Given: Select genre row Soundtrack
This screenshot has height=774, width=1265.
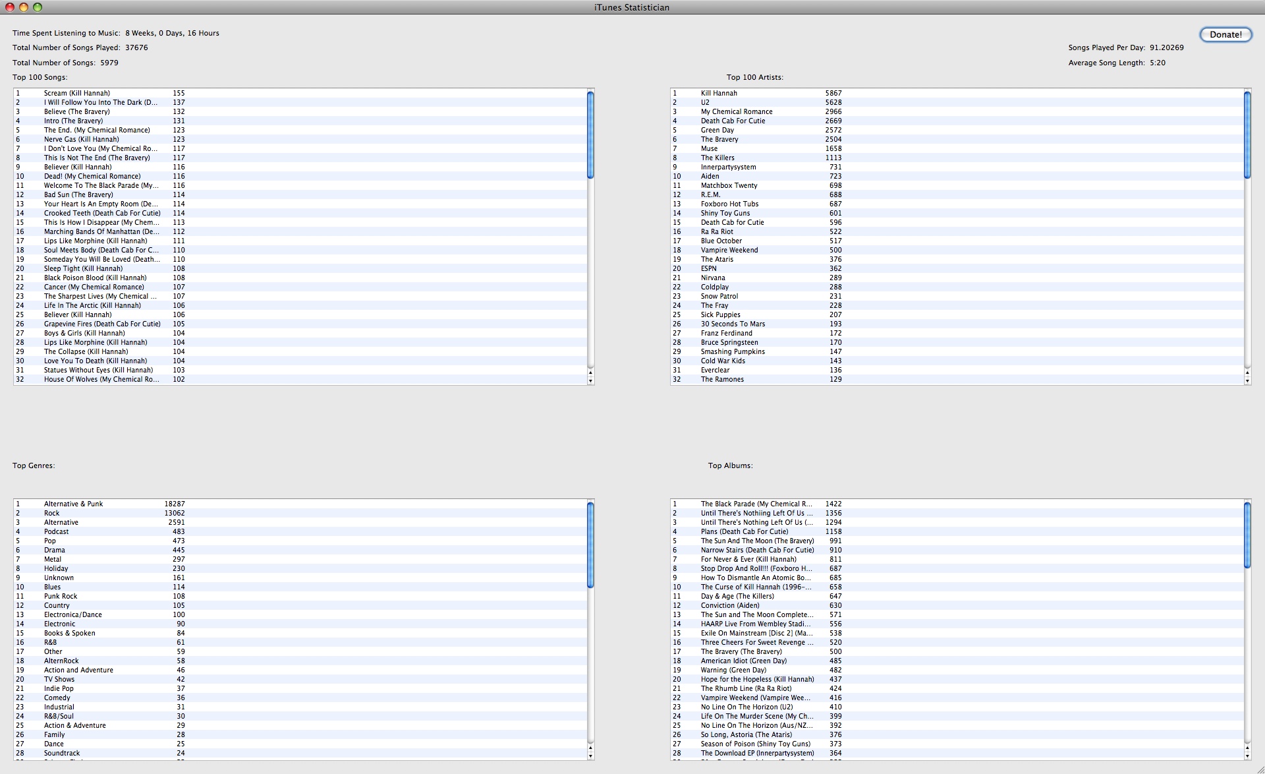Looking at the screenshot, I should 300,753.
